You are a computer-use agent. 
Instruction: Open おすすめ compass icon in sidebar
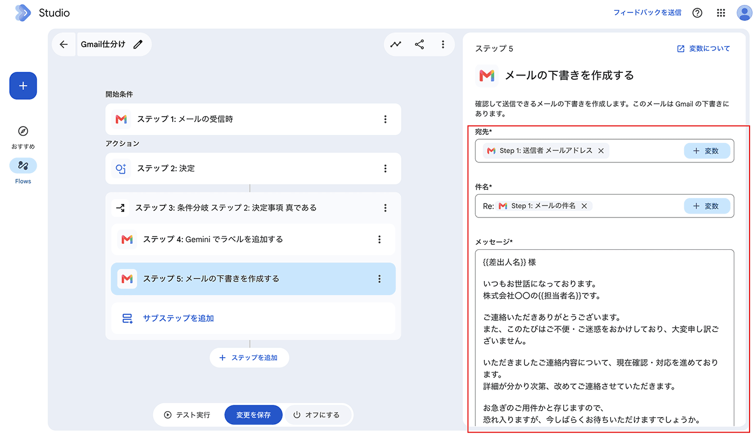coord(23,131)
